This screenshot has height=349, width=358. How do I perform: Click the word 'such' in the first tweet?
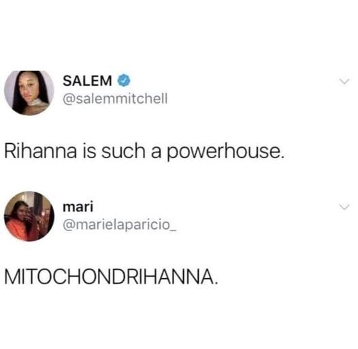click(x=123, y=151)
